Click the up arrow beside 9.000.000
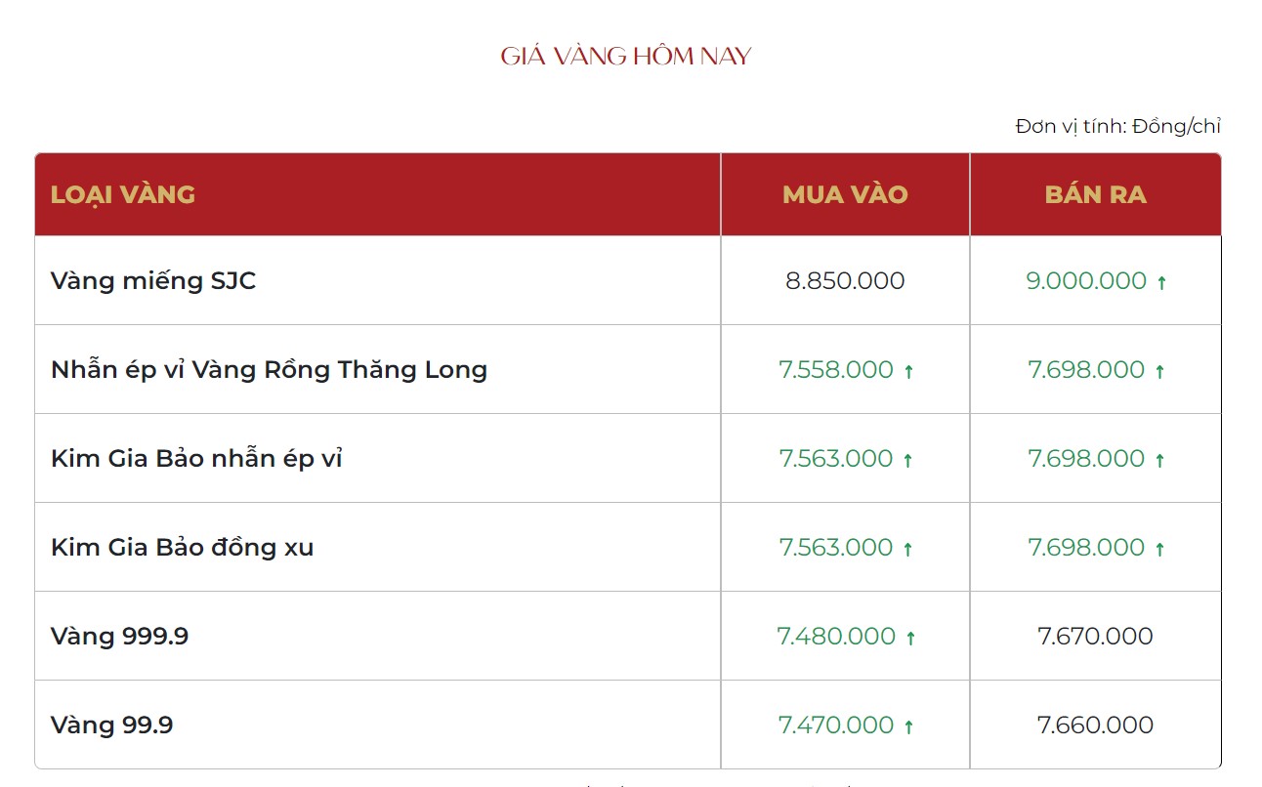The image size is (1262, 787). click(x=1161, y=283)
